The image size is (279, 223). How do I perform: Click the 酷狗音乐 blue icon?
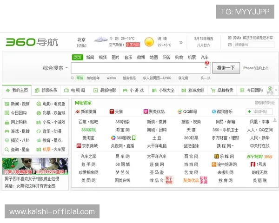[x=214, y=111]
